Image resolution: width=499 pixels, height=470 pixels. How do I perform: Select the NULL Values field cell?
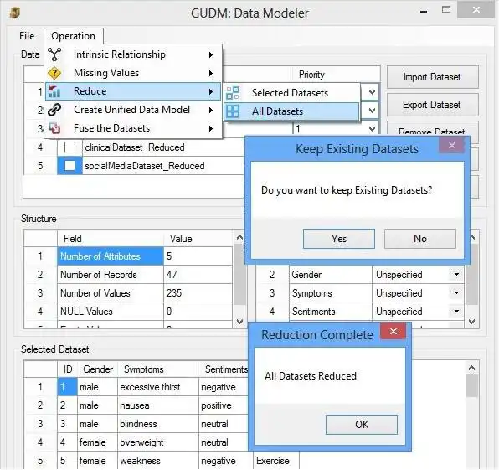[111, 312]
